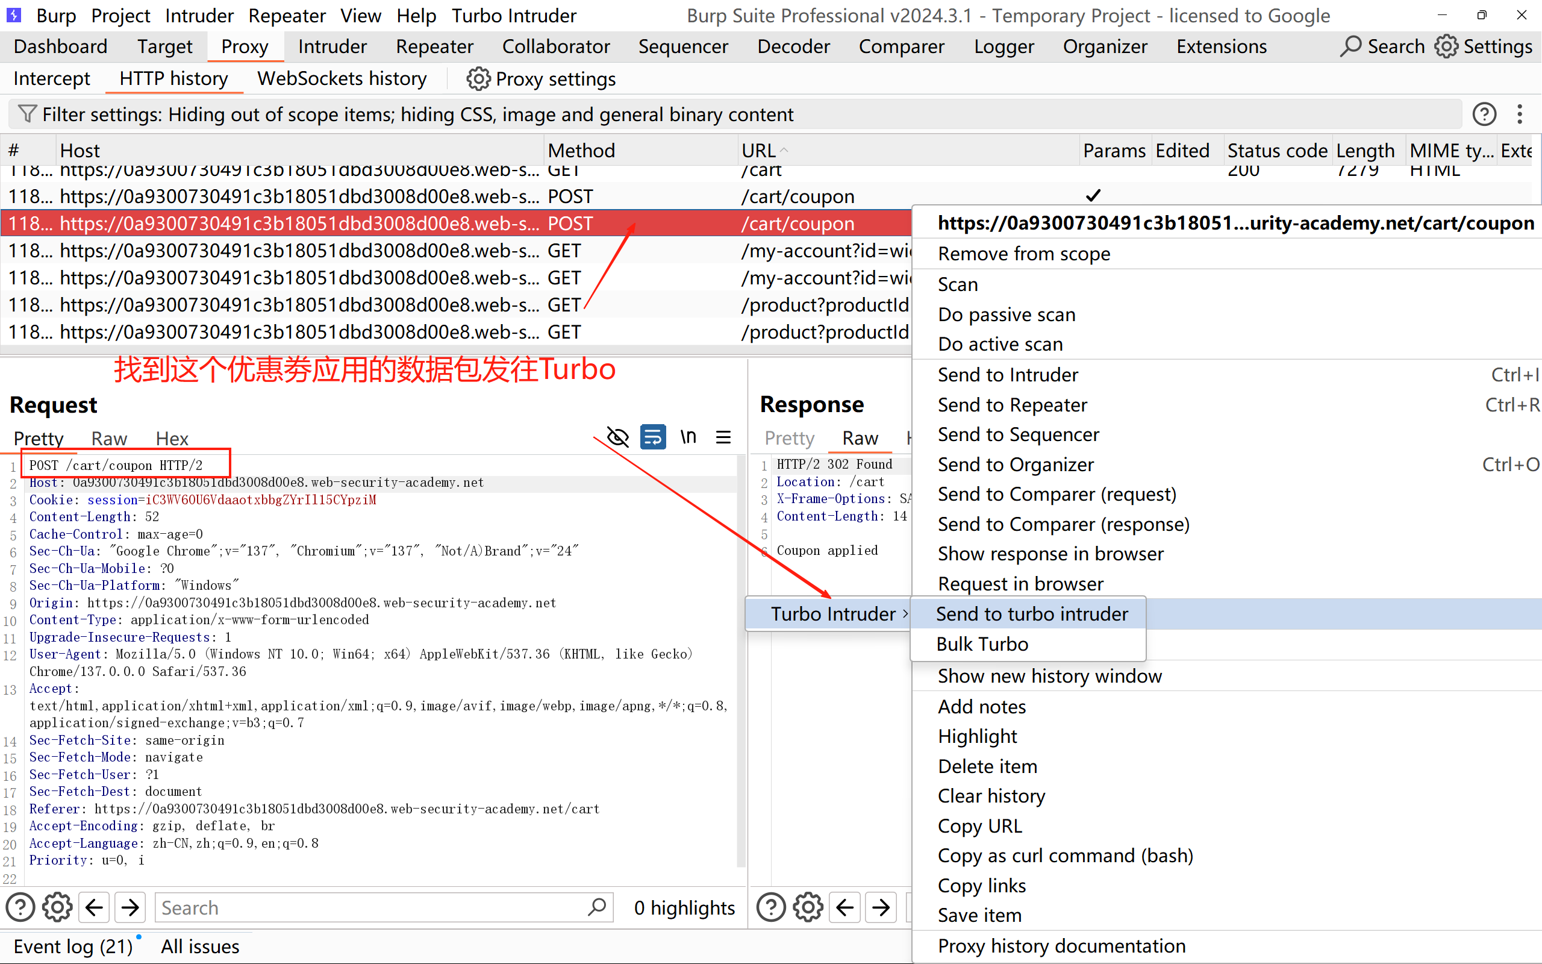Open the HTTP history three-dot options menu

1520,114
